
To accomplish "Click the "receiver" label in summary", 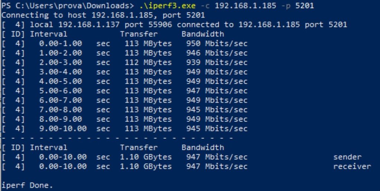I will point(352,167).
